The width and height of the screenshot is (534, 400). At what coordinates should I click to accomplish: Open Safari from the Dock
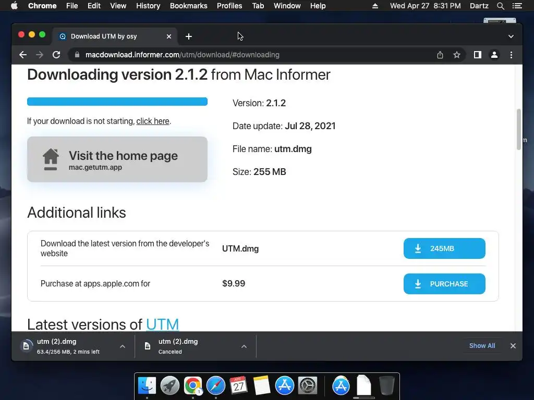pos(216,386)
